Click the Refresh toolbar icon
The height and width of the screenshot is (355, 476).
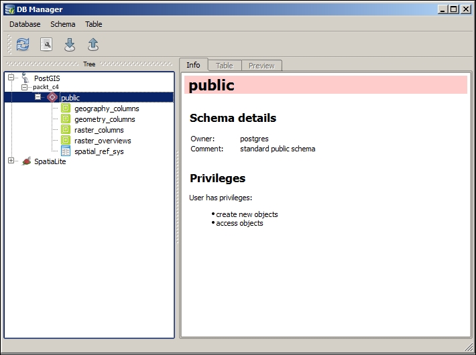[x=23, y=44]
